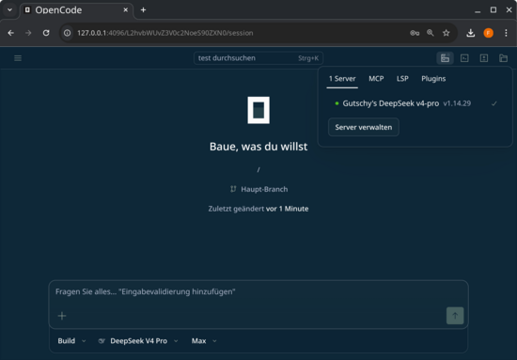
Task: Bookmark this page with the star
Action: pyautogui.click(x=446, y=33)
